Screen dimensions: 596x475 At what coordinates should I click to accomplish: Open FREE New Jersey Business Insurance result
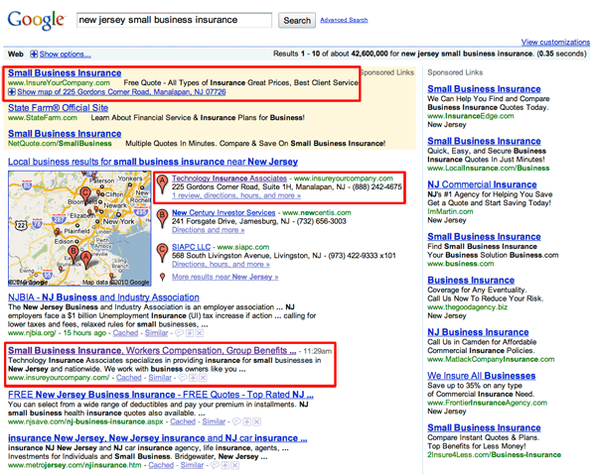coord(161,395)
